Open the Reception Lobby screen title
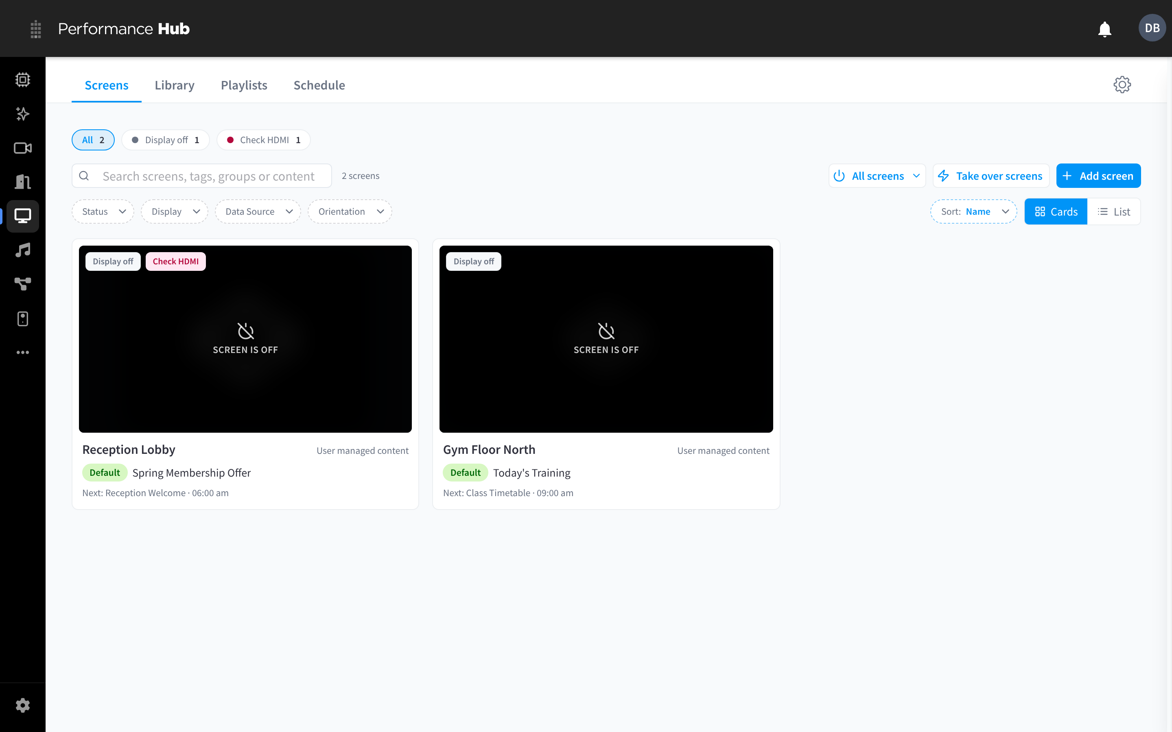Image resolution: width=1172 pixels, height=732 pixels. (x=129, y=450)
